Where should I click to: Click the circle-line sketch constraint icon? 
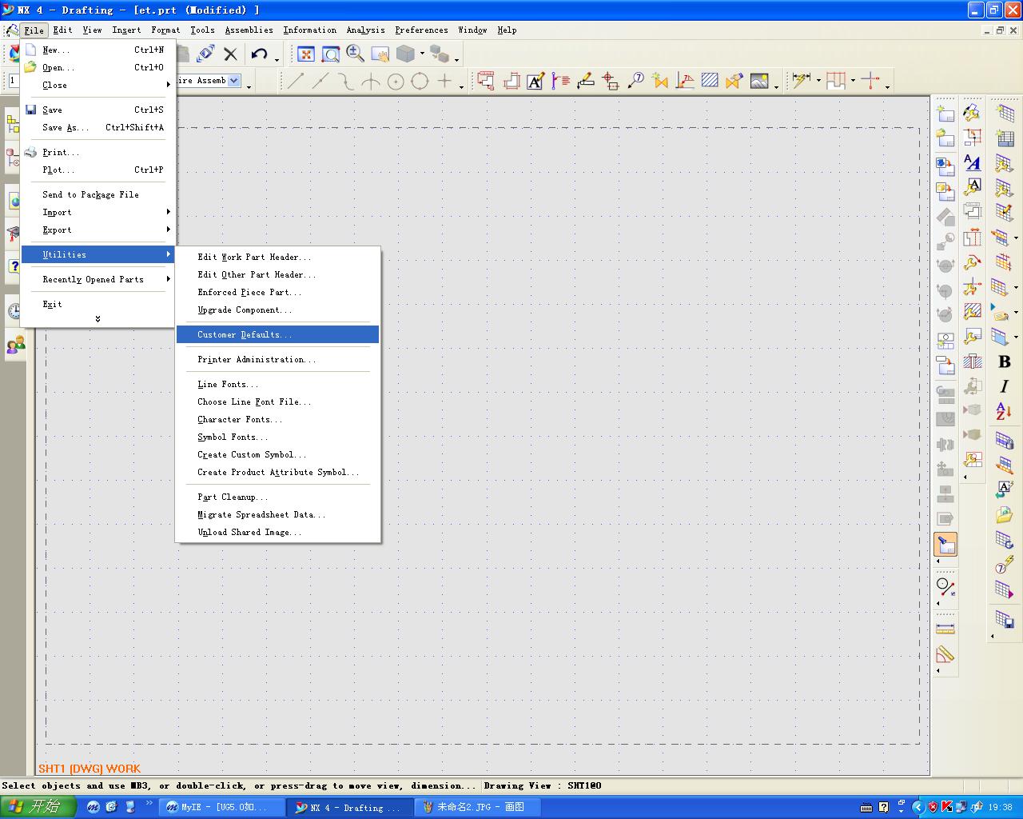pos(945,587)
